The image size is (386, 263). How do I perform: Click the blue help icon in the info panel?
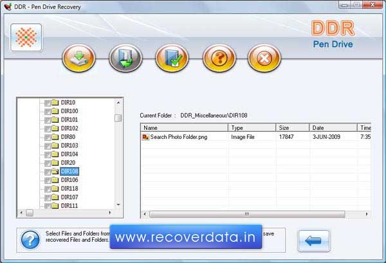coord(30,240)
